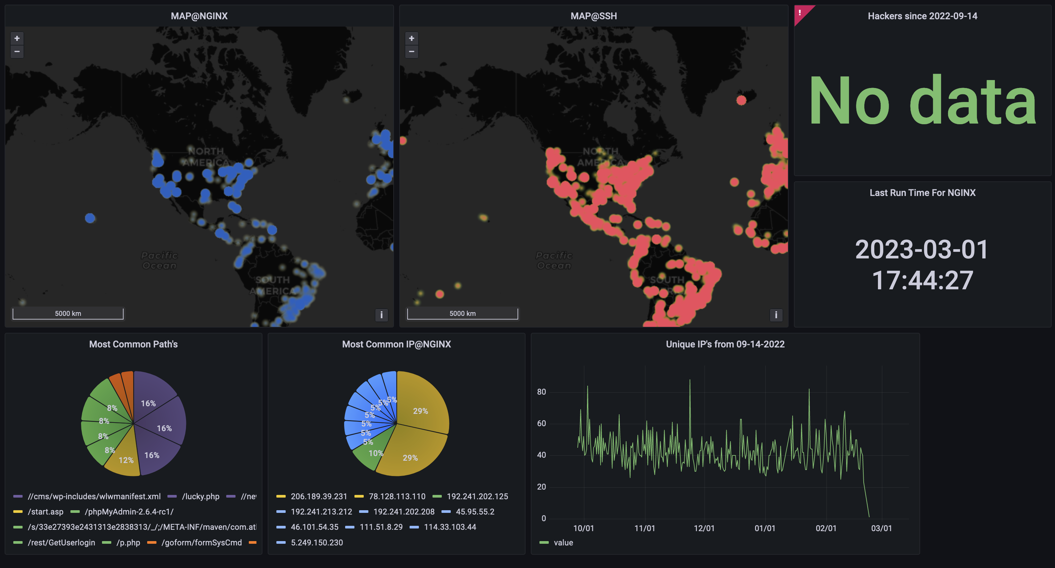Screen dimensions: 1055x568
Task: Open attribution info on MAP@SSH
Action: coord(776,315)
